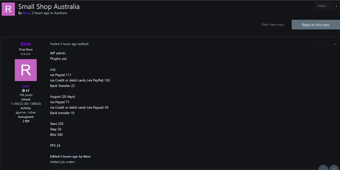Viewport: 340px width, 170px height.
Task: View edit history via the (edited) label
Action: pos(83,44)
